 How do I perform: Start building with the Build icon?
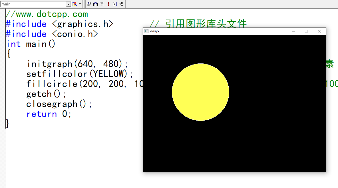(x=95, y=4)
